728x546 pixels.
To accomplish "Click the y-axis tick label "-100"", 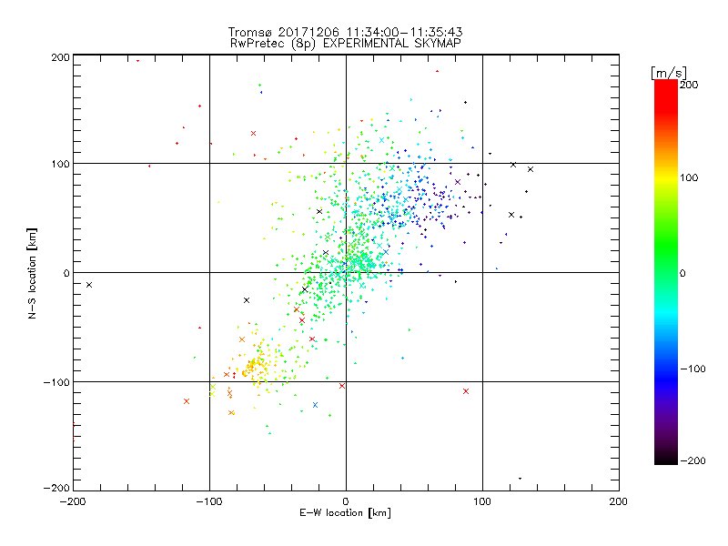I will [56, 382].
